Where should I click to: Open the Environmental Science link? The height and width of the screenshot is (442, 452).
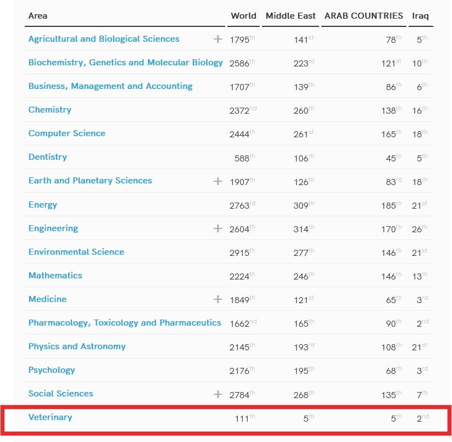tap(76, 252)
